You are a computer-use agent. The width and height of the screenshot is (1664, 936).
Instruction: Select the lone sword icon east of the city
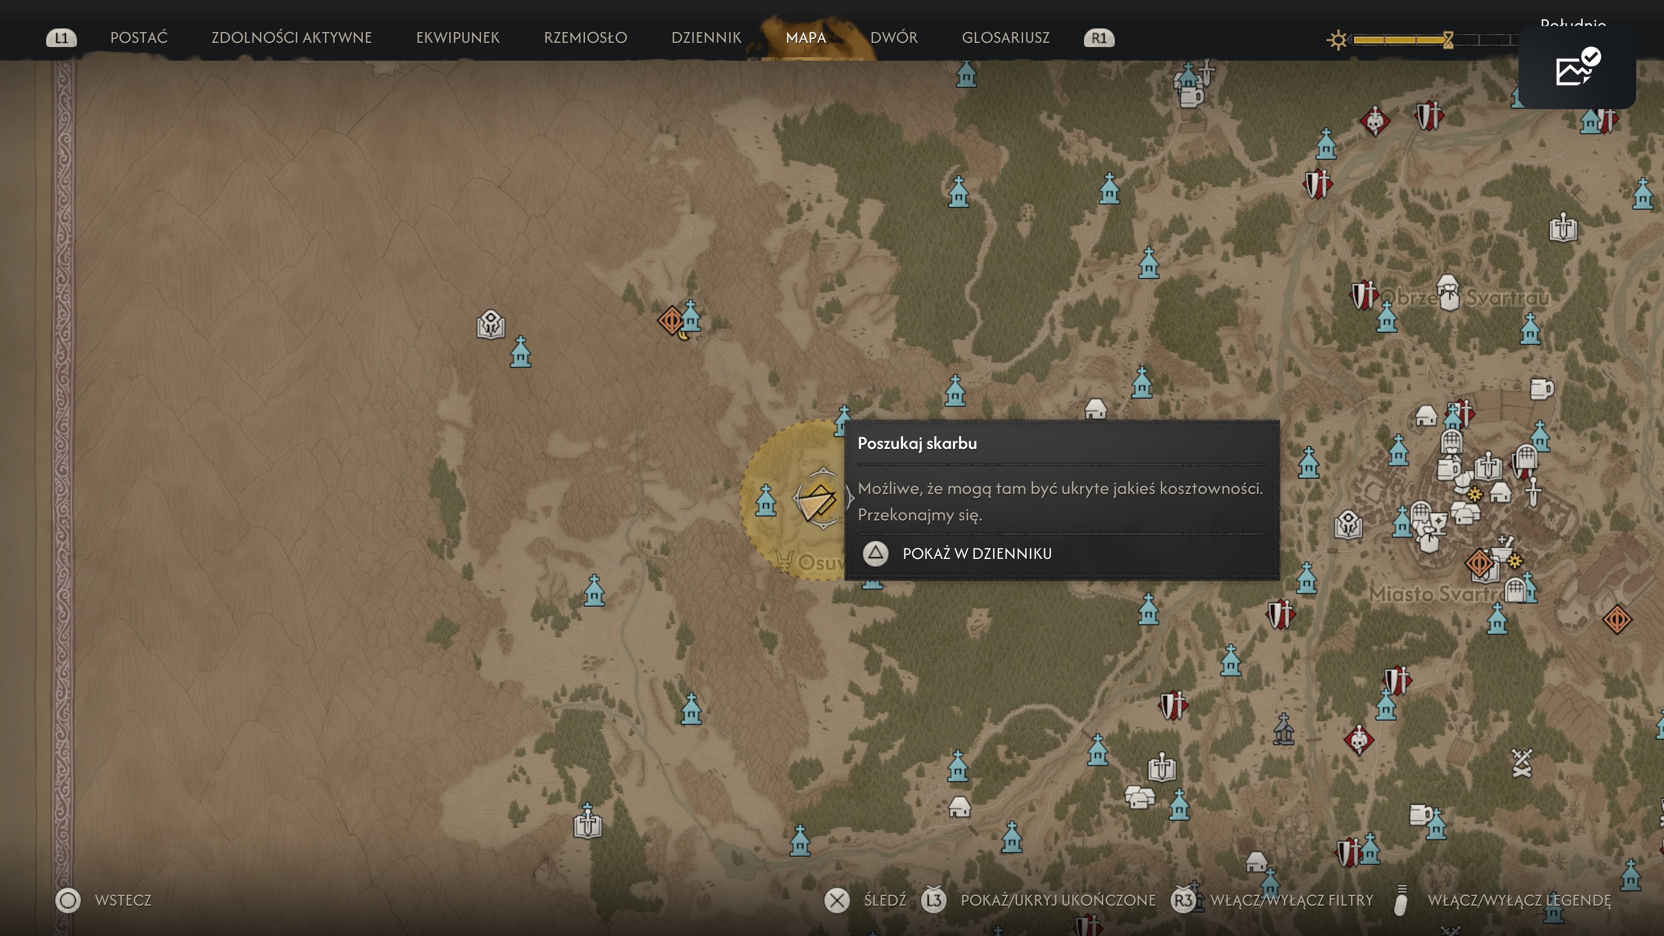click(x=1533, y=493)
